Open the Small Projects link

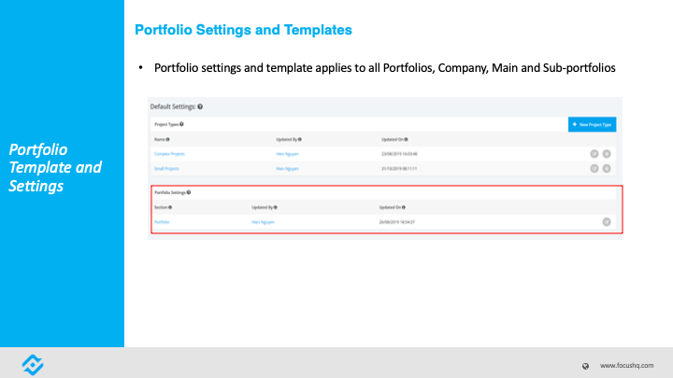click(166, 168)
